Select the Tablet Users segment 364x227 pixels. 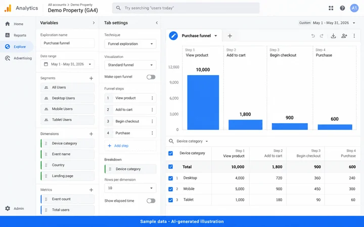(x=68, y=120)
